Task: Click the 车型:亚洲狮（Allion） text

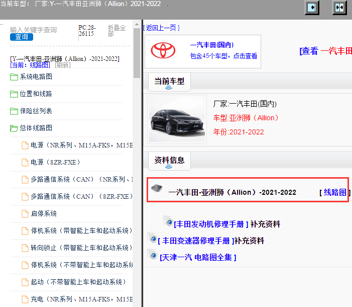Action: (x=246, y=118)
